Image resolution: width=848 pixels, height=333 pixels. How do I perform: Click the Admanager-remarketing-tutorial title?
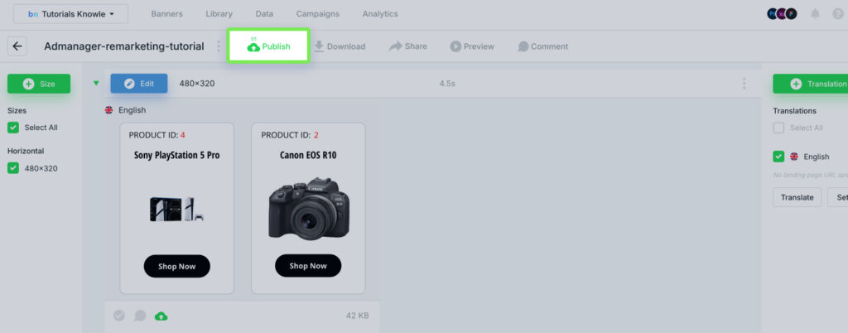[x=124, y=46]
